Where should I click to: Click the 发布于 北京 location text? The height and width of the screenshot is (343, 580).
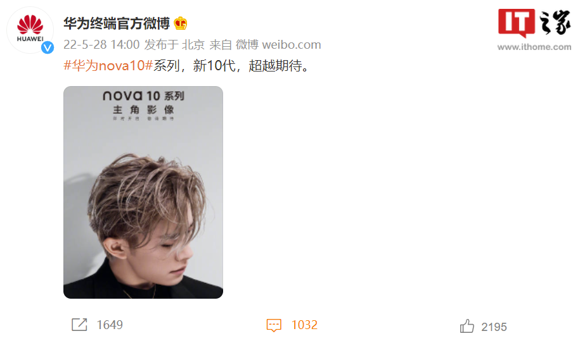click(x=174, y=45)
